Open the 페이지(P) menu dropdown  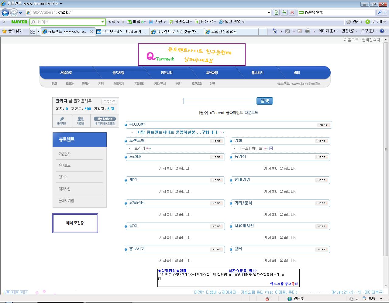328,31
